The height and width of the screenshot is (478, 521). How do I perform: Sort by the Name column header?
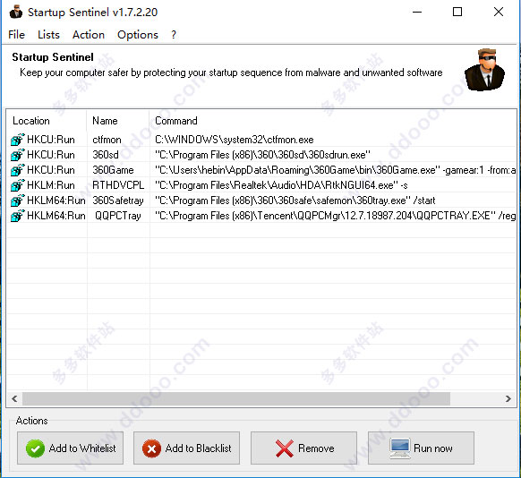click(118, 121)
